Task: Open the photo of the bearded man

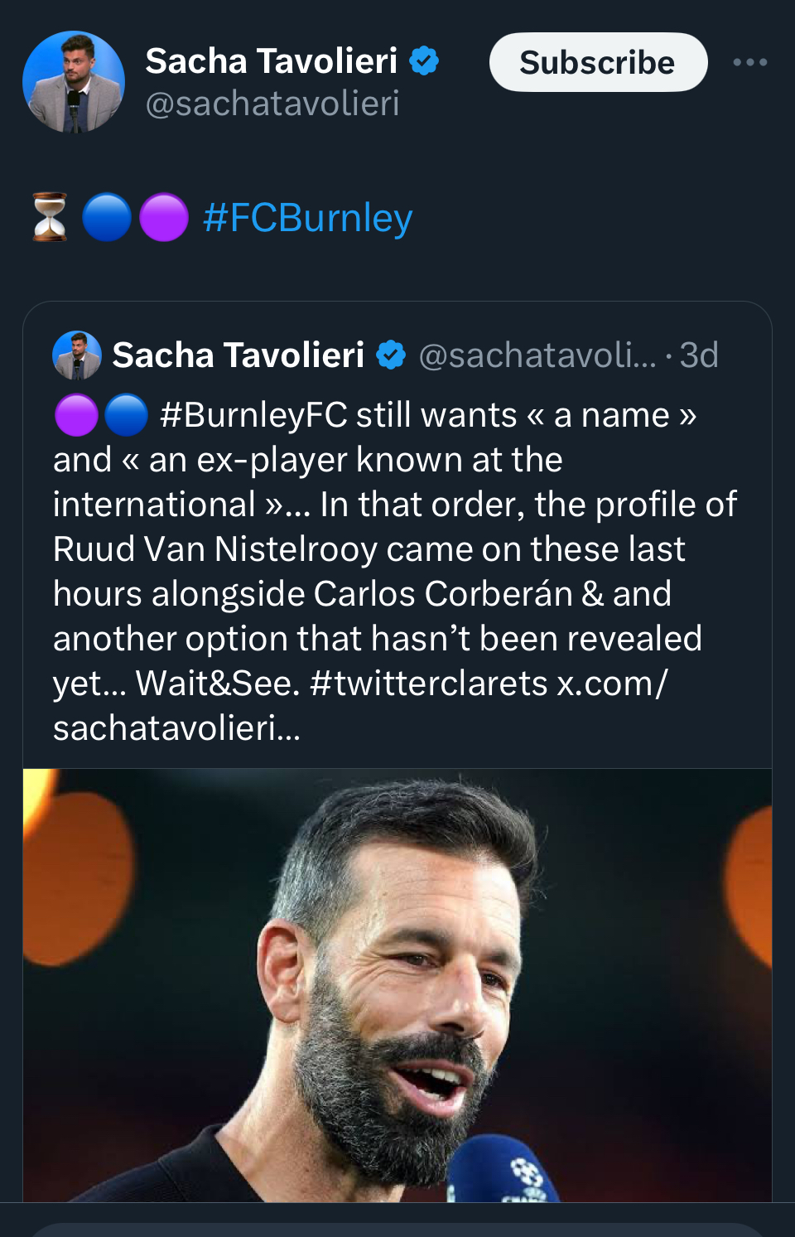Action: click(397, 984)
